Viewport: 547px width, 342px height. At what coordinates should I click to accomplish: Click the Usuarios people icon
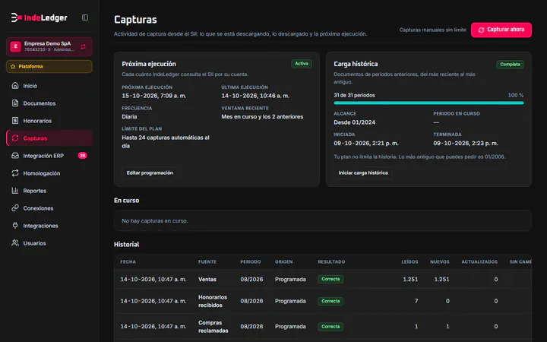coord(15,243)
